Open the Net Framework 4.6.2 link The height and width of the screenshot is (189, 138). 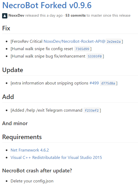pyautogui.click(x=30, y=150)
